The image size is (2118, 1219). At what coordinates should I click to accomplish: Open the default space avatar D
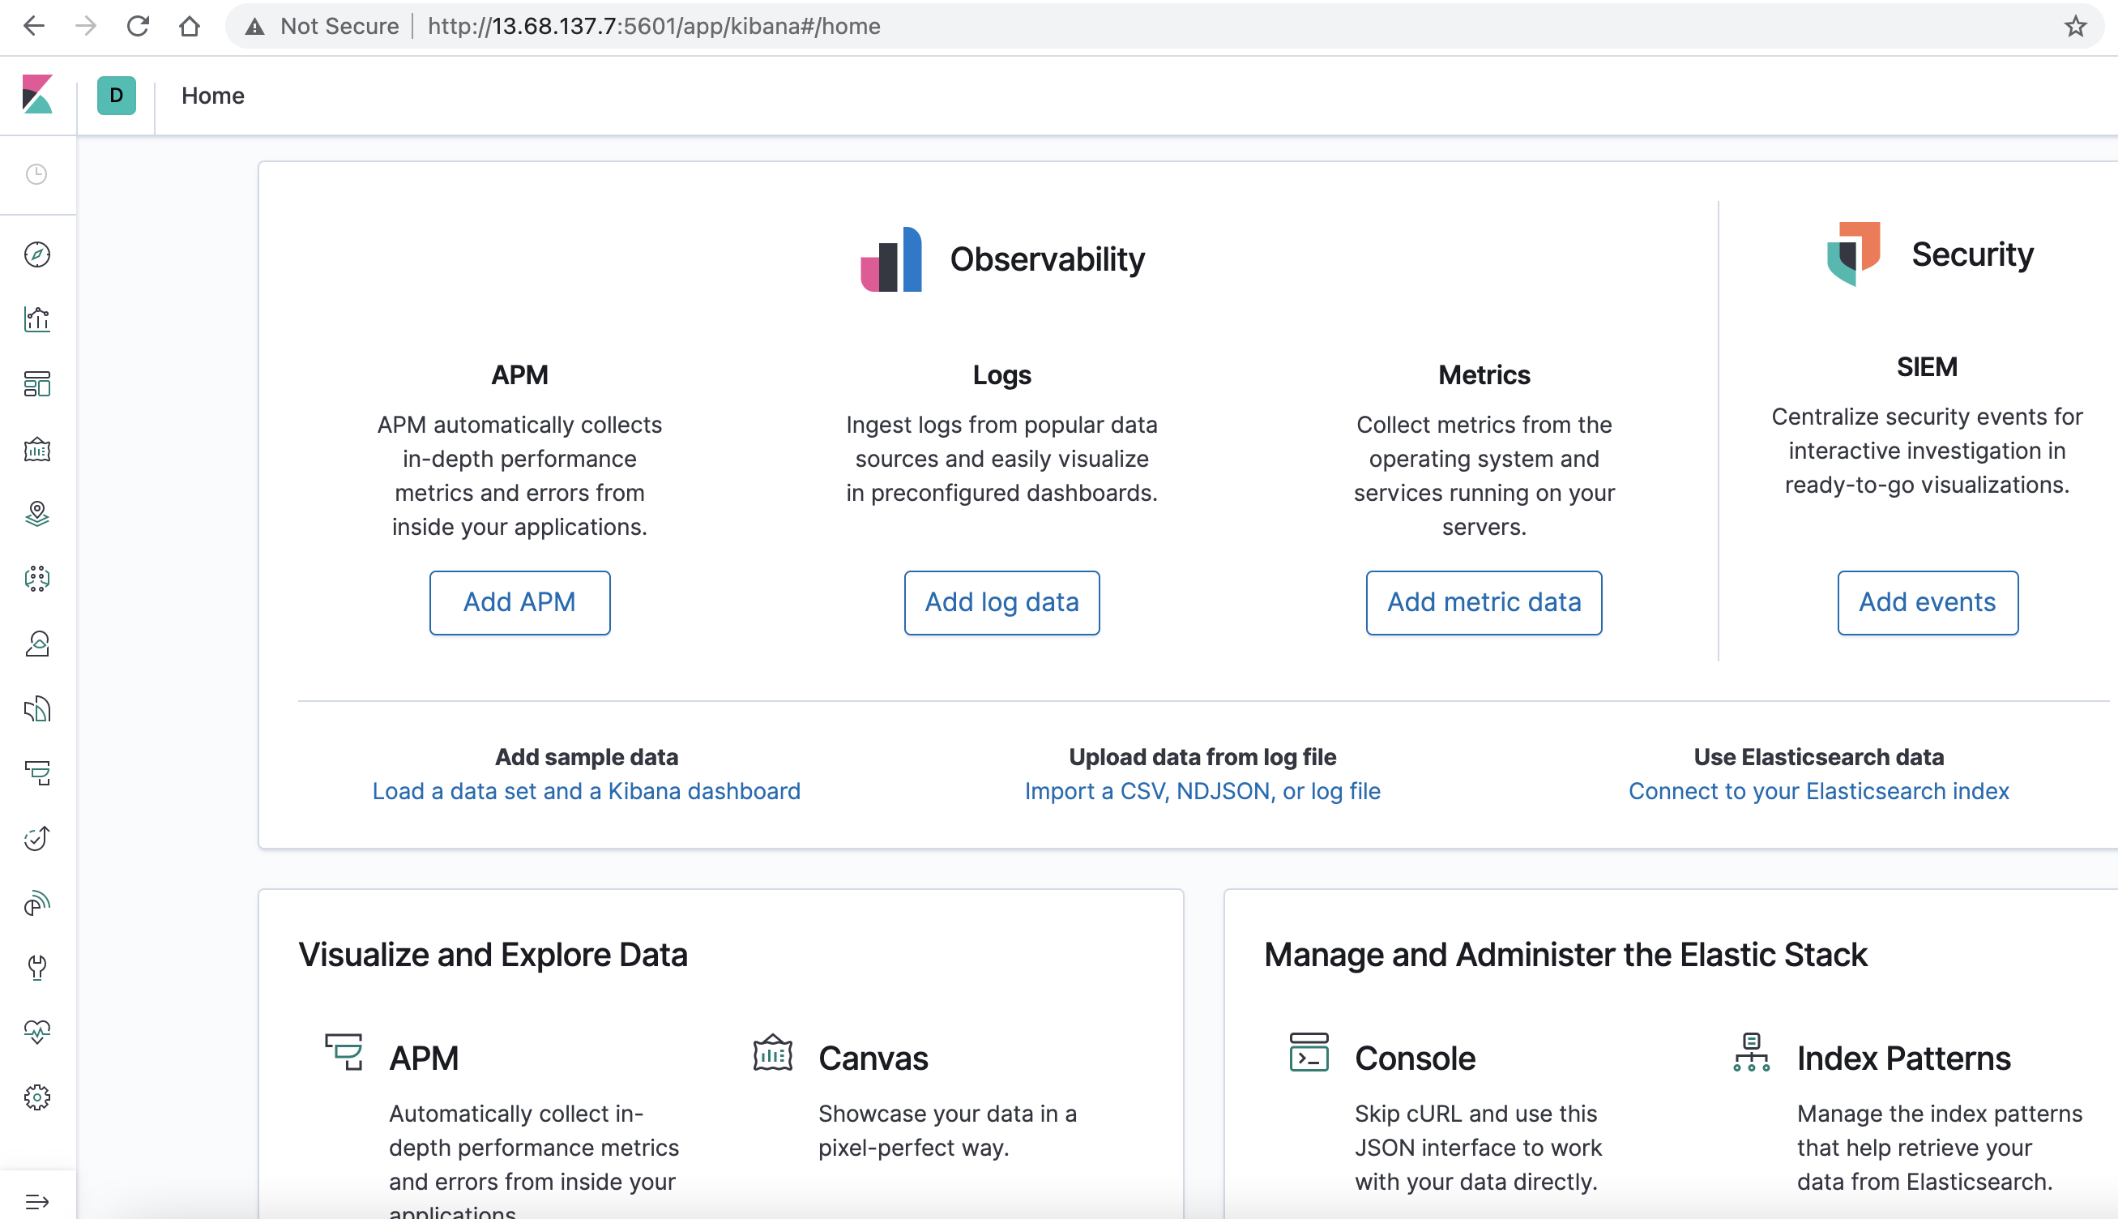coord(117,96)
